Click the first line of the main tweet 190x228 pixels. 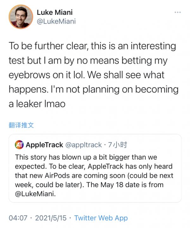coord(92,46)
